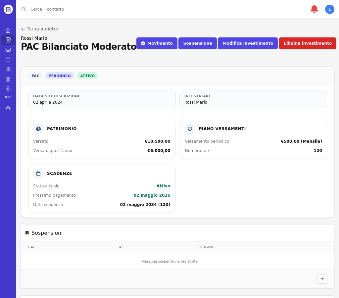Open the settings gear icon

coord(8,88)
